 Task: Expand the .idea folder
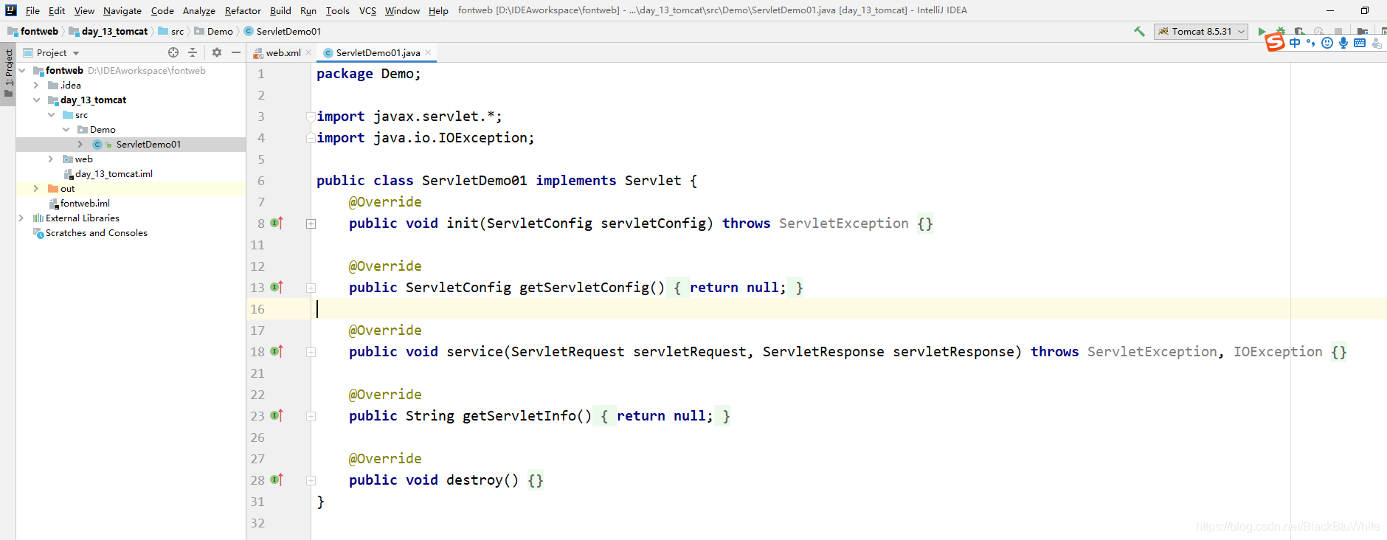click(36, 86)
